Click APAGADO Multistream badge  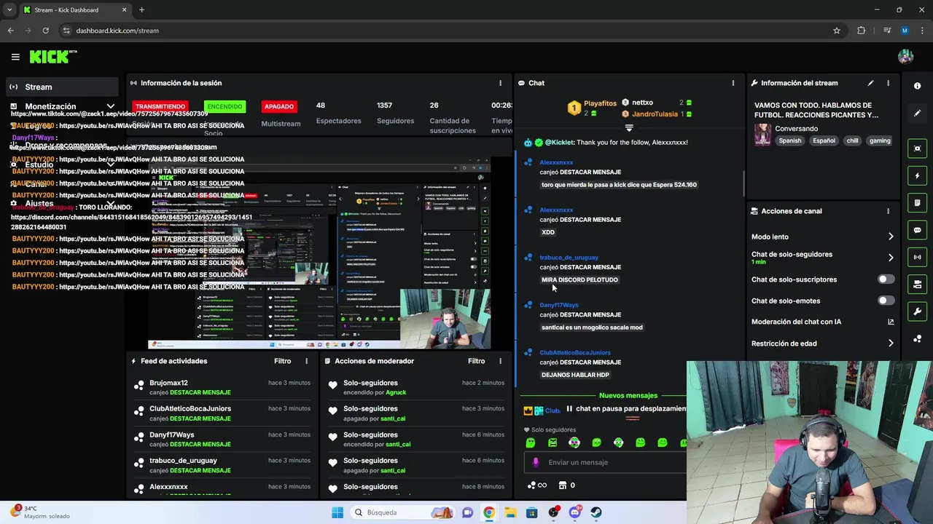coord(279,106)
